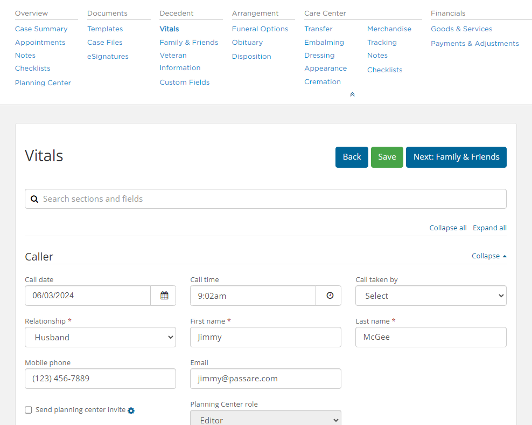Click the planning center invite gear icon
The height and width of the screenshot is (425, 532).
[x=131, y=411]
